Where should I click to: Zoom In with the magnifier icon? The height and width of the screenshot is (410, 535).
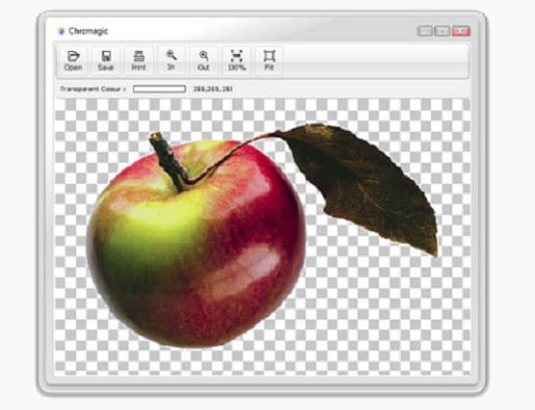point(171,61)
